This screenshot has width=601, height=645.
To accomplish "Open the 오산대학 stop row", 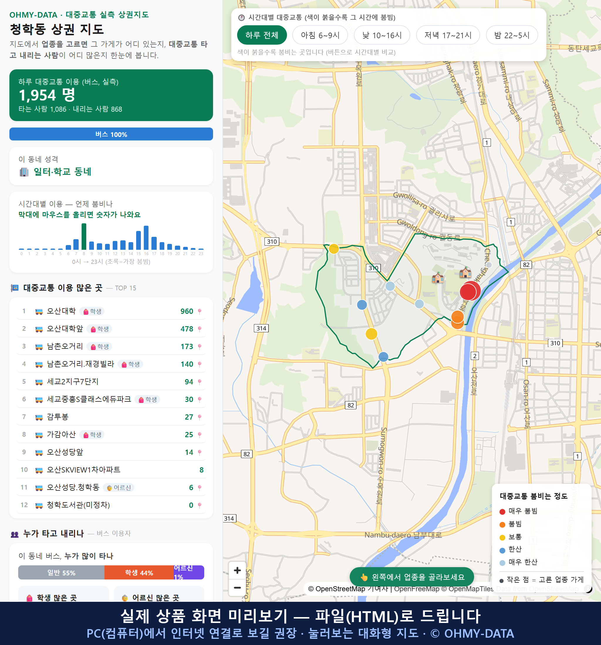I will click(111, 311).
